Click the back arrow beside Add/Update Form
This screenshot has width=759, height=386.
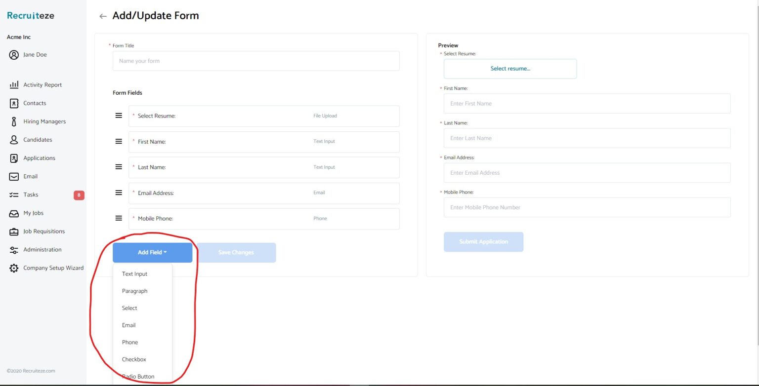click(103, 16)
